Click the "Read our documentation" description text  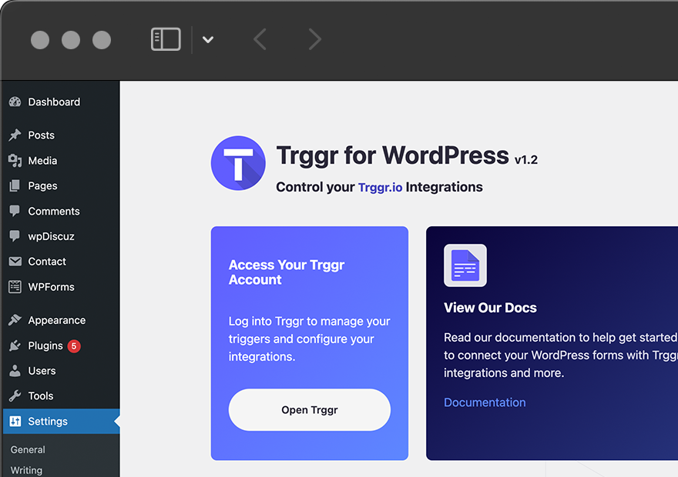(x=561, y=355)
